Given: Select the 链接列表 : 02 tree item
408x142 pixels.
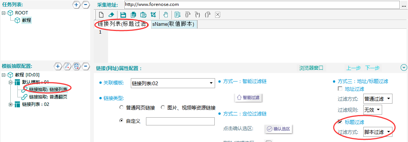Looking at the screenshot, I should point(35,104).
